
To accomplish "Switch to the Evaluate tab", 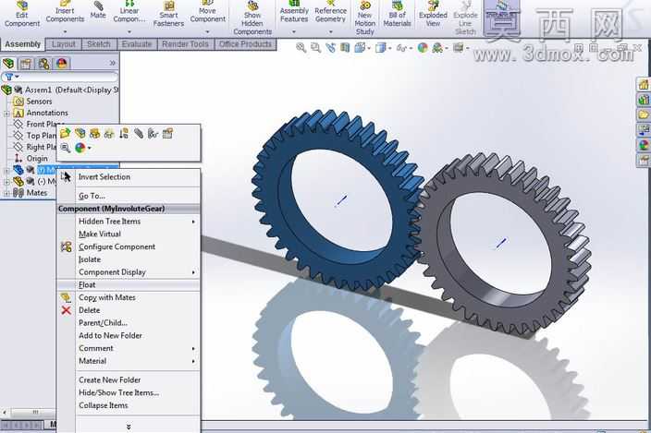I will 137,44.
